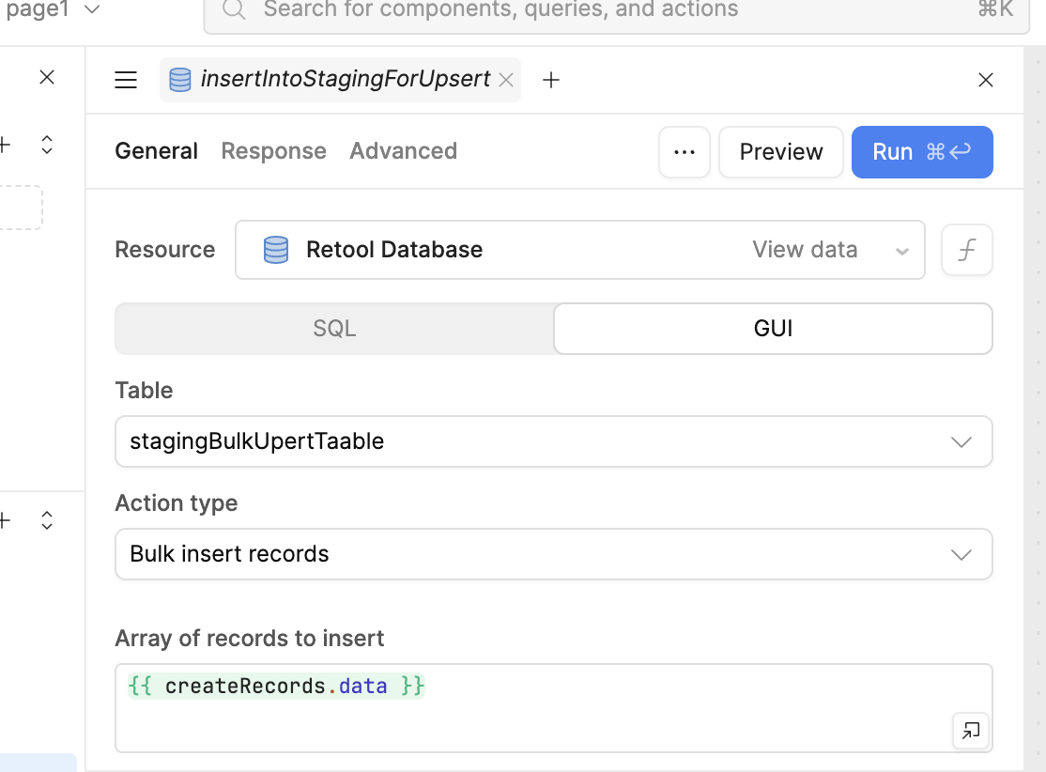Close the left sidebar panel
1046x772 pixels.
click(x=47, y=77)
